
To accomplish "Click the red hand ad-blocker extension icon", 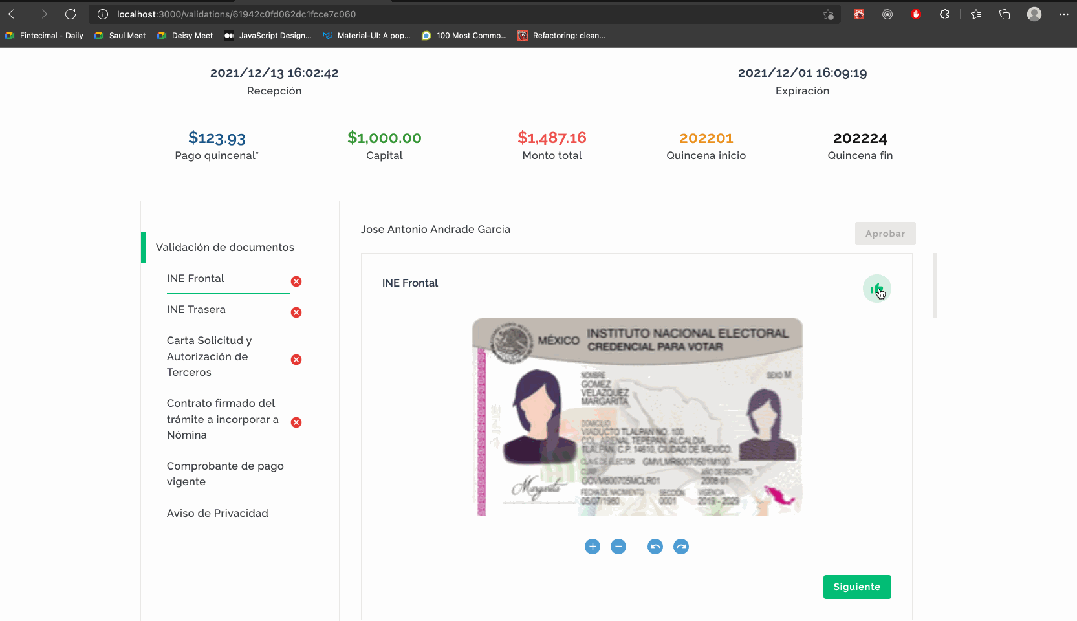I will [x=916, y=14].
